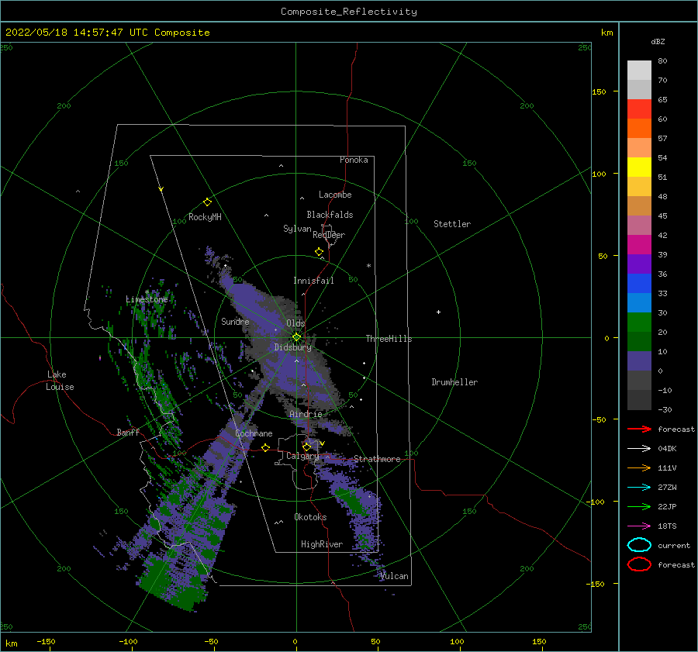
Task: Click the yellow 150 right-axis tick label
Action: coord(599,91)
